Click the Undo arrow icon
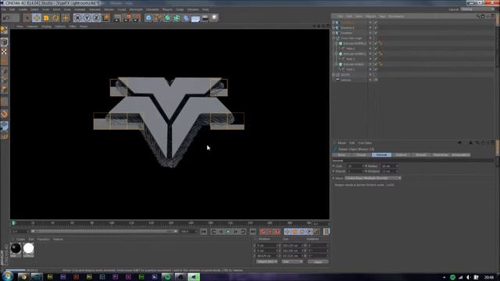This screenshot has width=500, height=281. point(6,18)
